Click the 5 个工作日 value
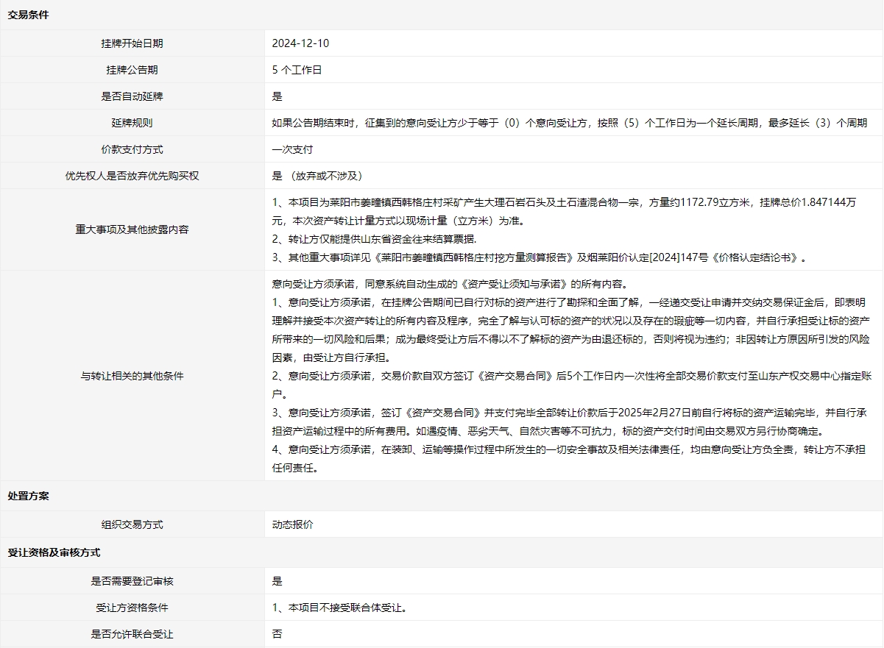 click(x=297, y=70)
